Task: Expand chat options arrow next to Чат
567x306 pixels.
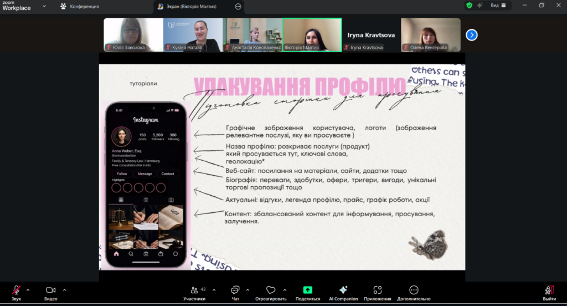Action: 248,289
